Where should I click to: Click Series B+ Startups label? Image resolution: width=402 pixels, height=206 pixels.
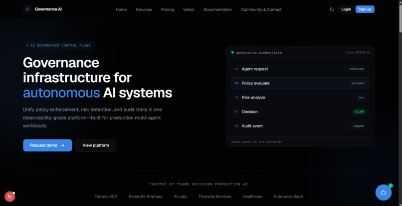pos(145,197)
